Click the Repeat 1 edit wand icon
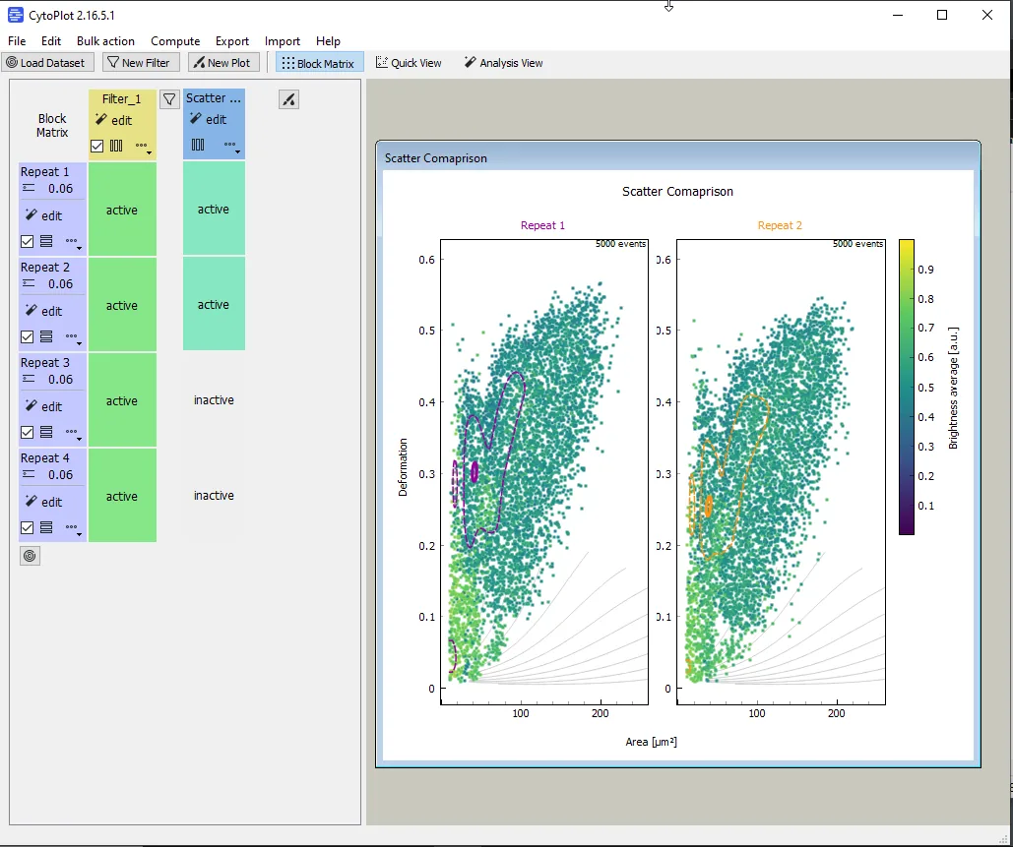1013x847 pixels. coord(32,215)
